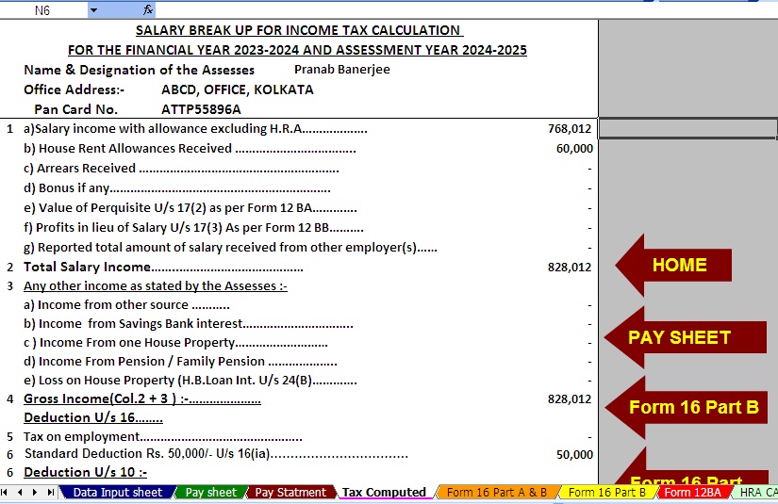This screenshot has width=778, height=504.
Task: Click the FINANCIAL YEAR 2023-2024 heading line
Action: 297,50
